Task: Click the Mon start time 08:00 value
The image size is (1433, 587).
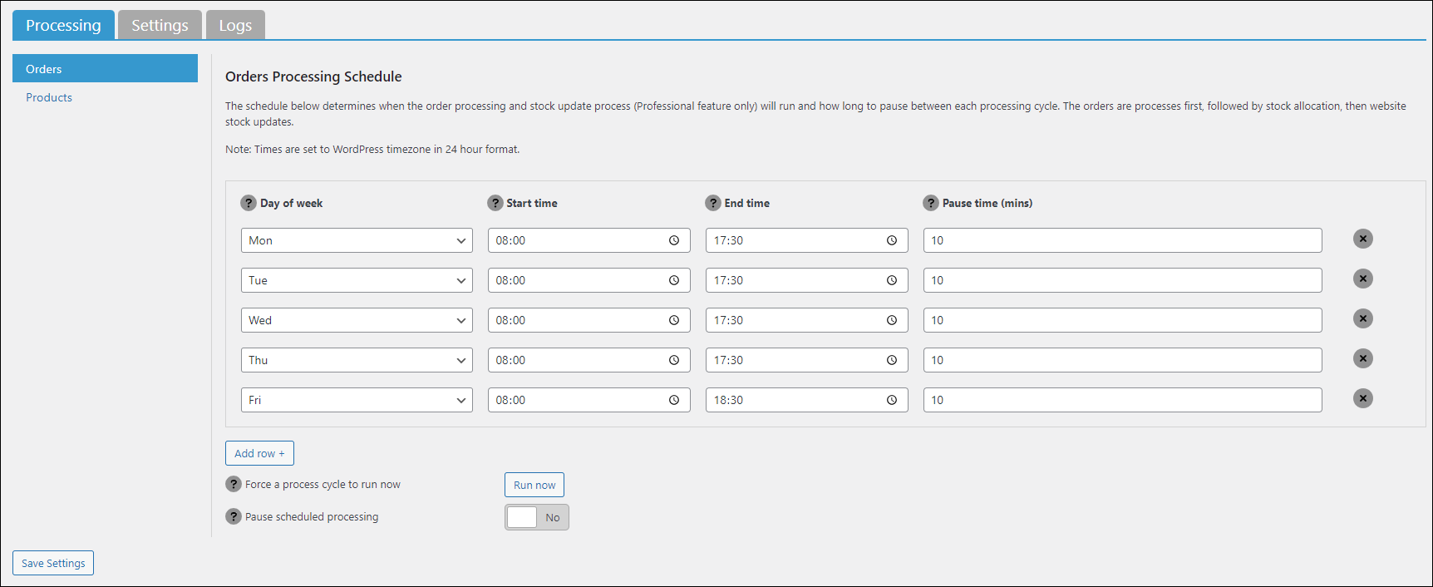Action: point(510,240)
